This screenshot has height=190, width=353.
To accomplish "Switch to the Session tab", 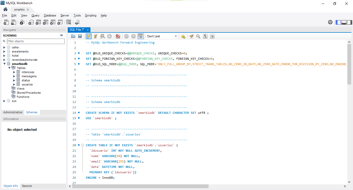I will 27,186.
